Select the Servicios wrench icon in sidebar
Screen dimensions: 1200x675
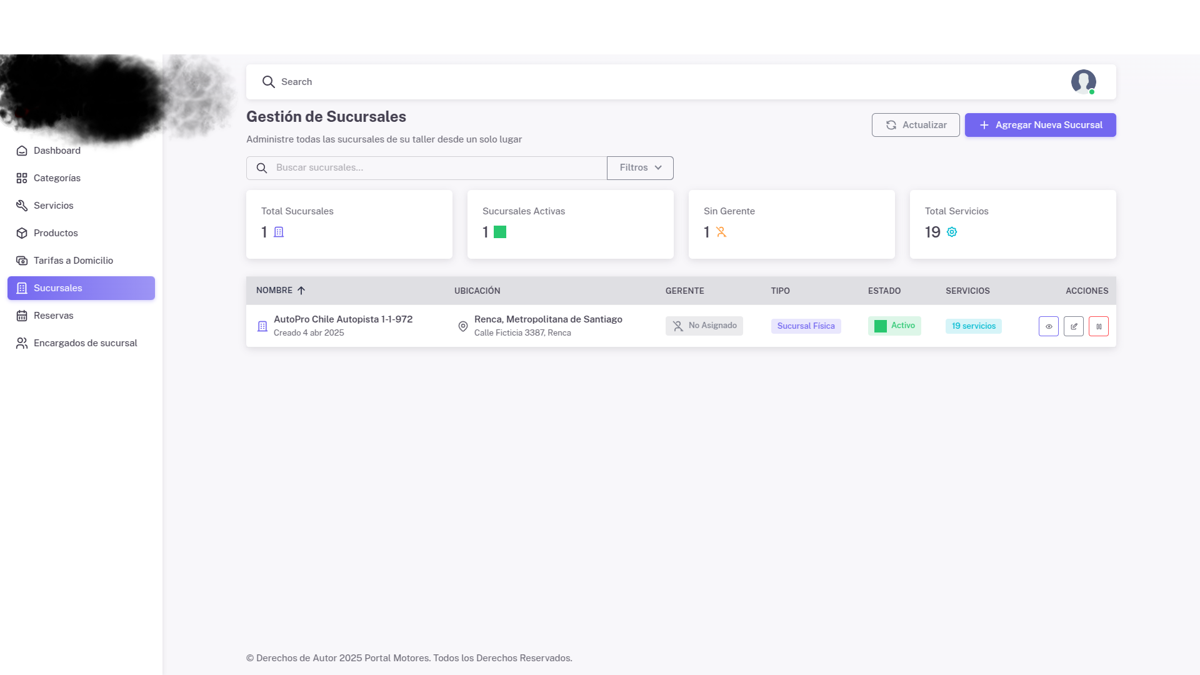click(21, 205)
